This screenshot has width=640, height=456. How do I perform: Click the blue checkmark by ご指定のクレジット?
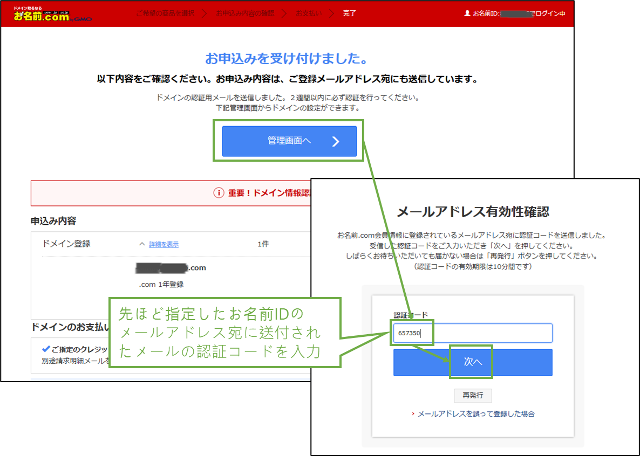pos(46,349)
